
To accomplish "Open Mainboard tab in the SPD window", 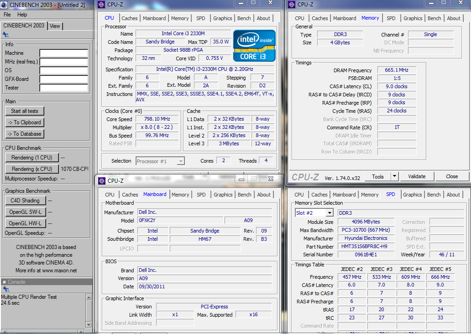I will pyautogui.click(x=344, y=195).
